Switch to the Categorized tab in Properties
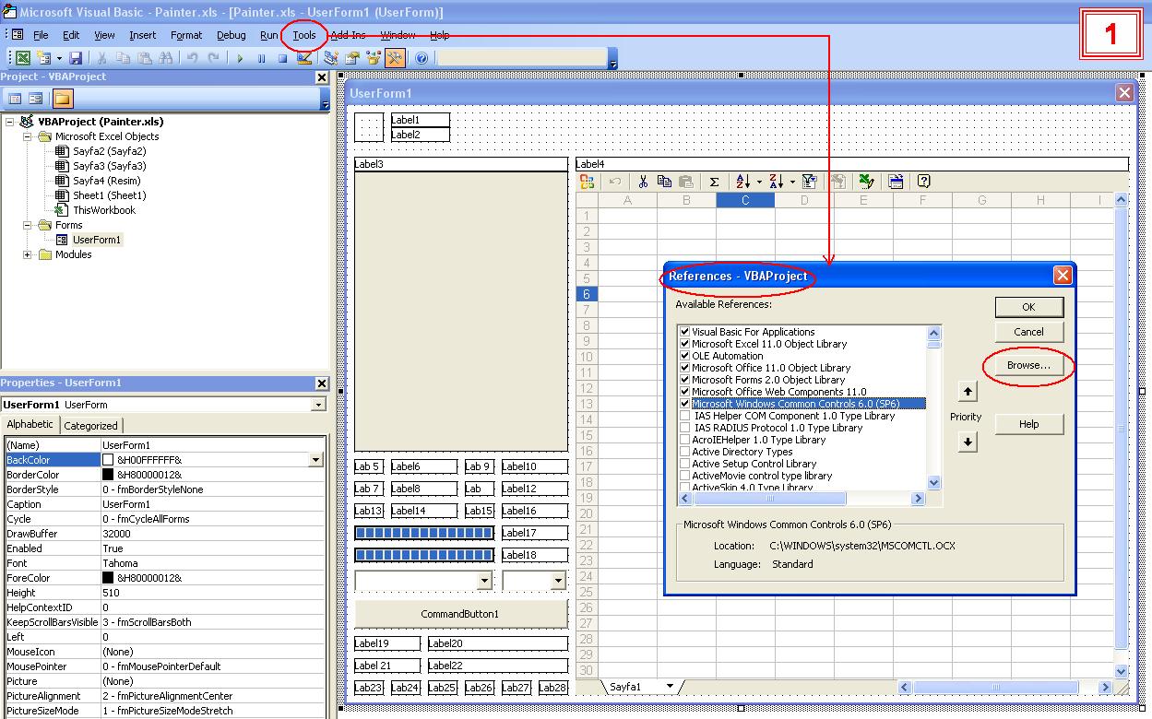Viewport: 1152px width, 719px height. [90, 424]
